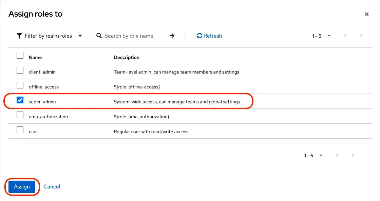380x201 pixels.
Task: Click the search arrow submit icon
Action: [x=172, y=36]
